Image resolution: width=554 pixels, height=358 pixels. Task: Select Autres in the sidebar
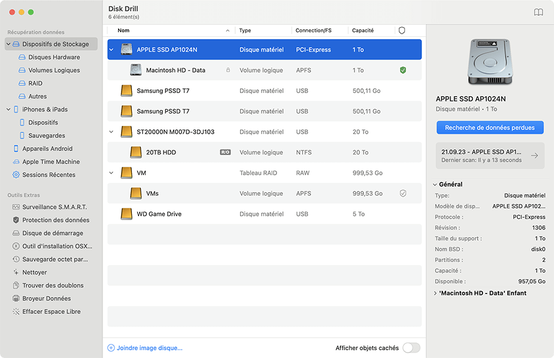[x=38, y=97]
